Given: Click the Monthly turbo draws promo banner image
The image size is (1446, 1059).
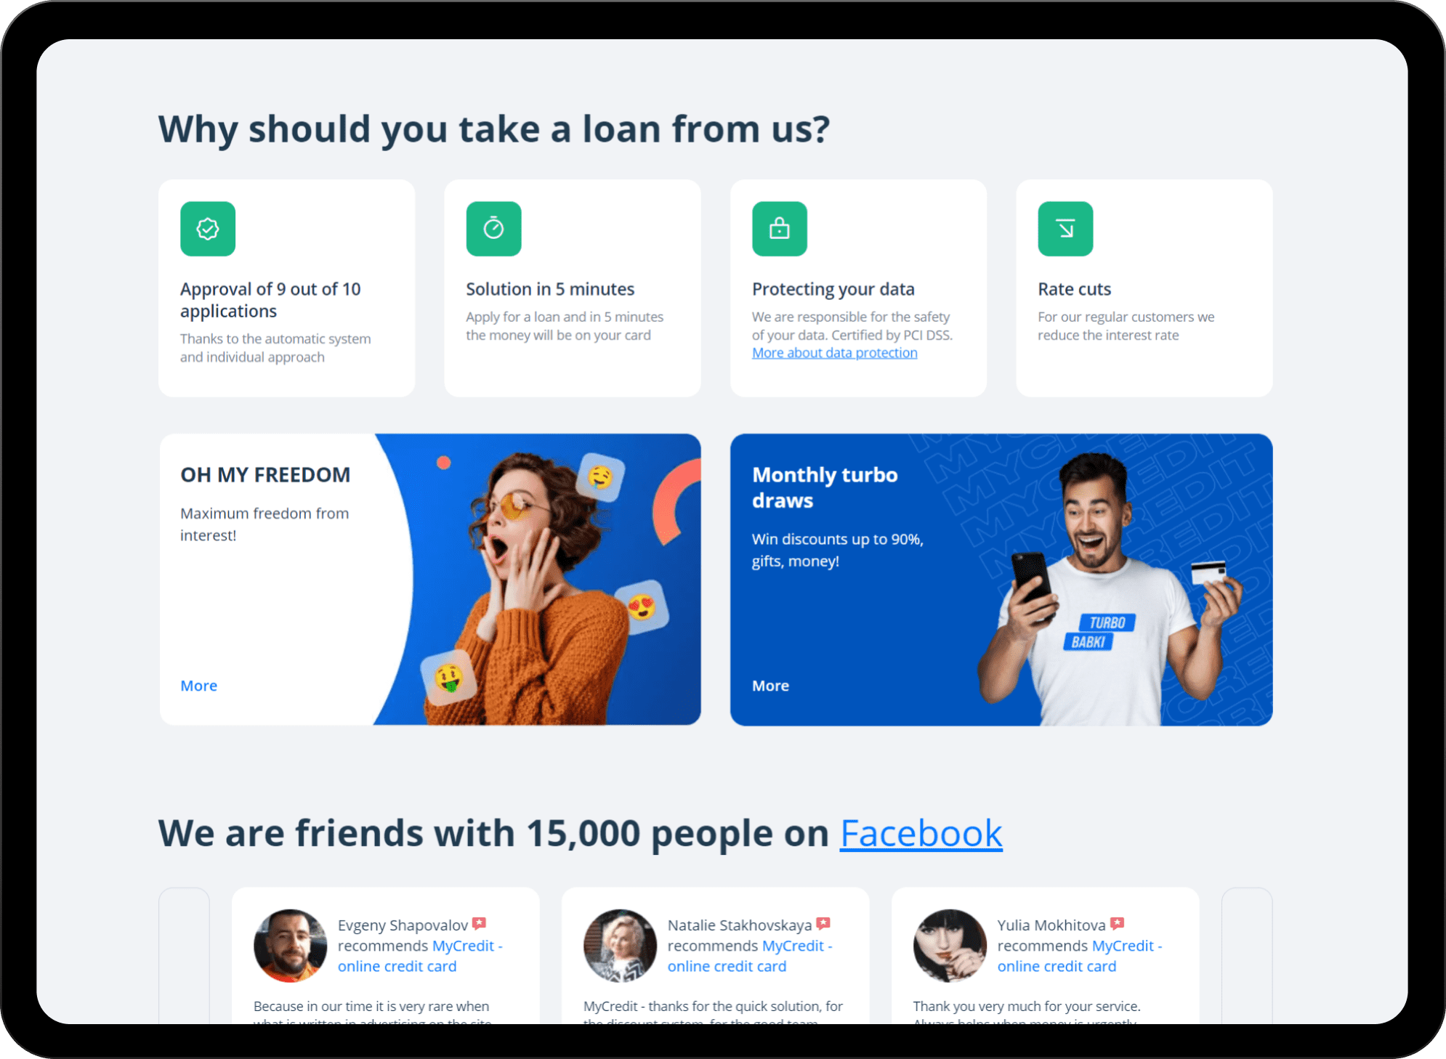Looking at the screenshot, I should (1001, 580).
